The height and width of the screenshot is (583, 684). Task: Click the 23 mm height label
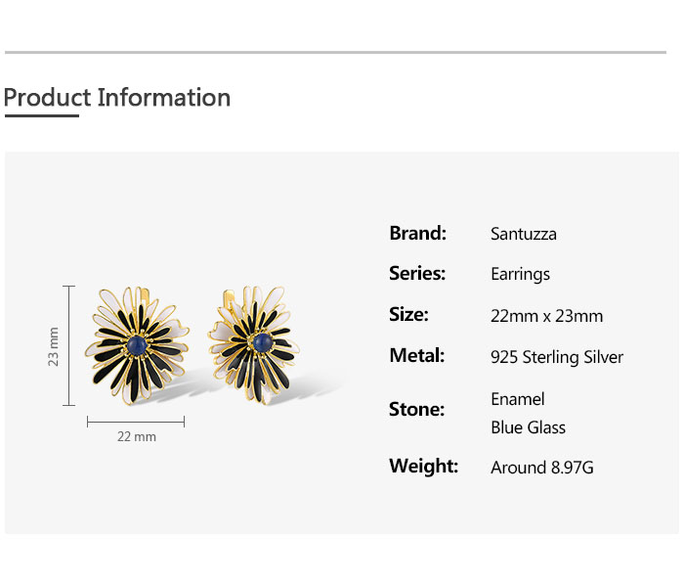[54, 345]
